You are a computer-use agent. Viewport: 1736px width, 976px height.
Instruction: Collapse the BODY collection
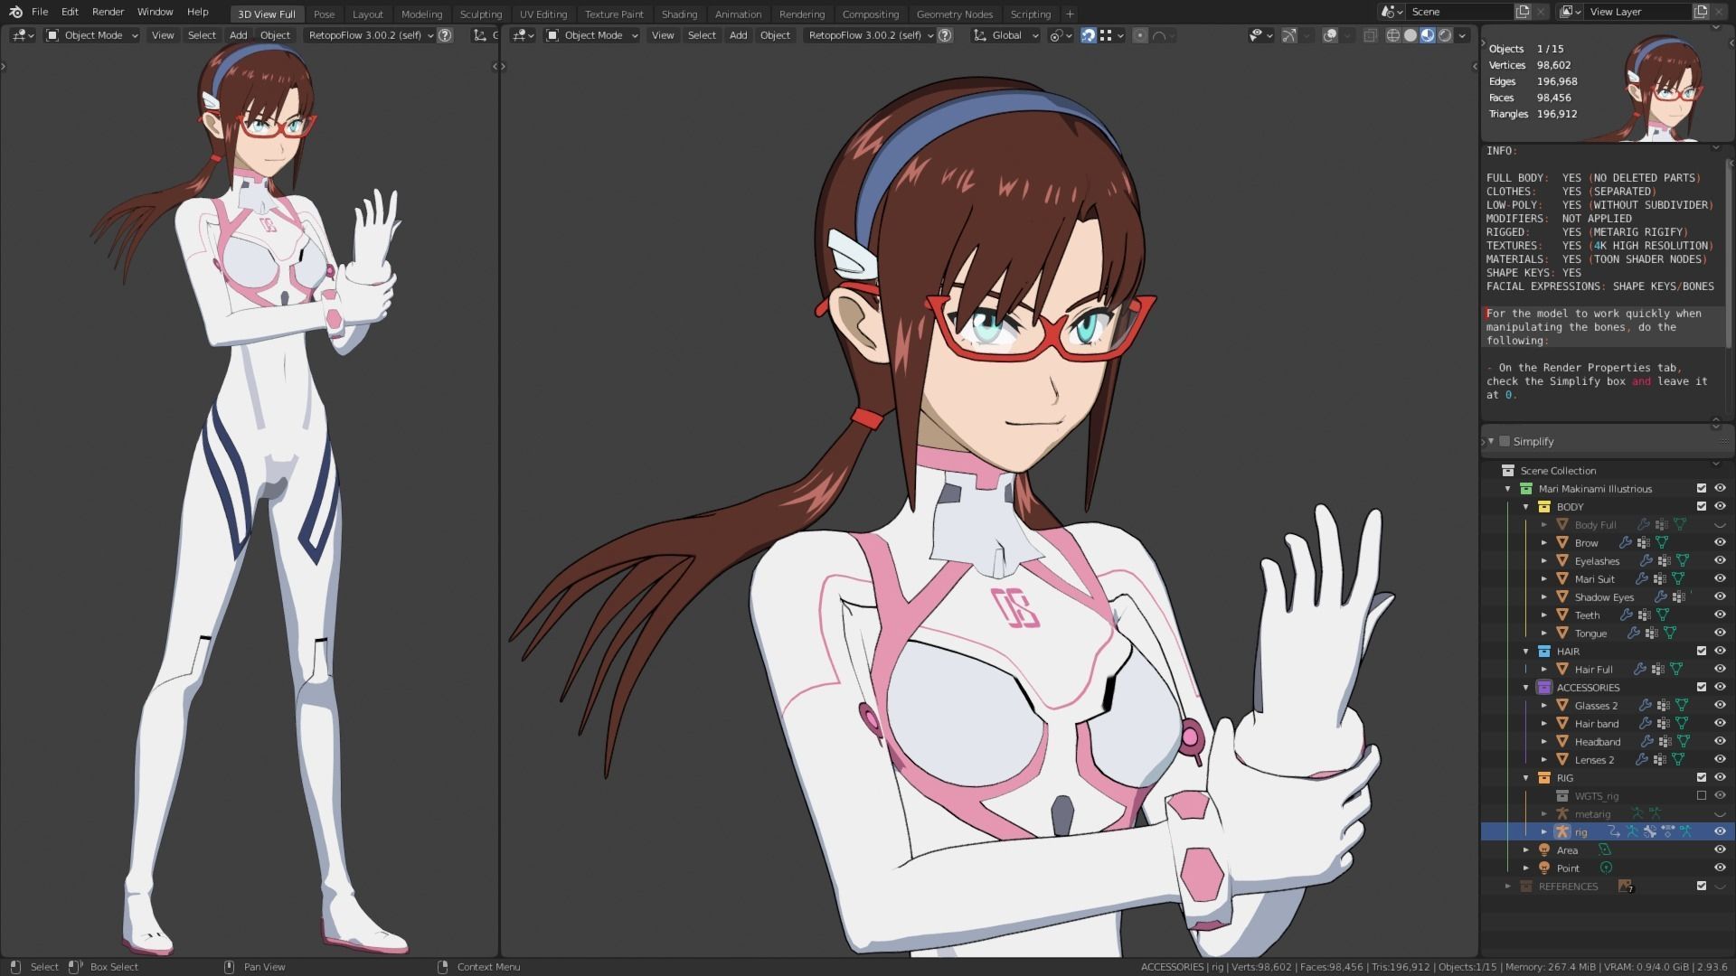[x=1526, y=506]
